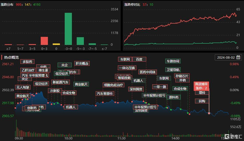This screenshot has width=244, height=141.
Task: Click the 回购 hotspot label
Action: tap(202, 101)
